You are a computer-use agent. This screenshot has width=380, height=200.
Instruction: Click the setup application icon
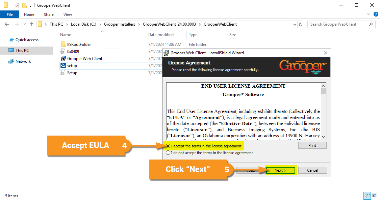click(63, 65)
